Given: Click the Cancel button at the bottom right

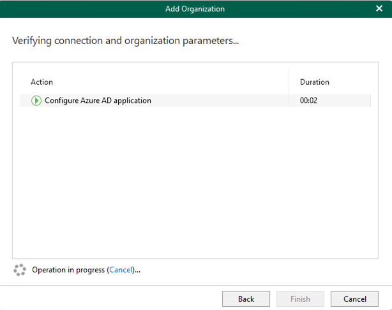Looking at the screenshot, I should click(354, 299).
